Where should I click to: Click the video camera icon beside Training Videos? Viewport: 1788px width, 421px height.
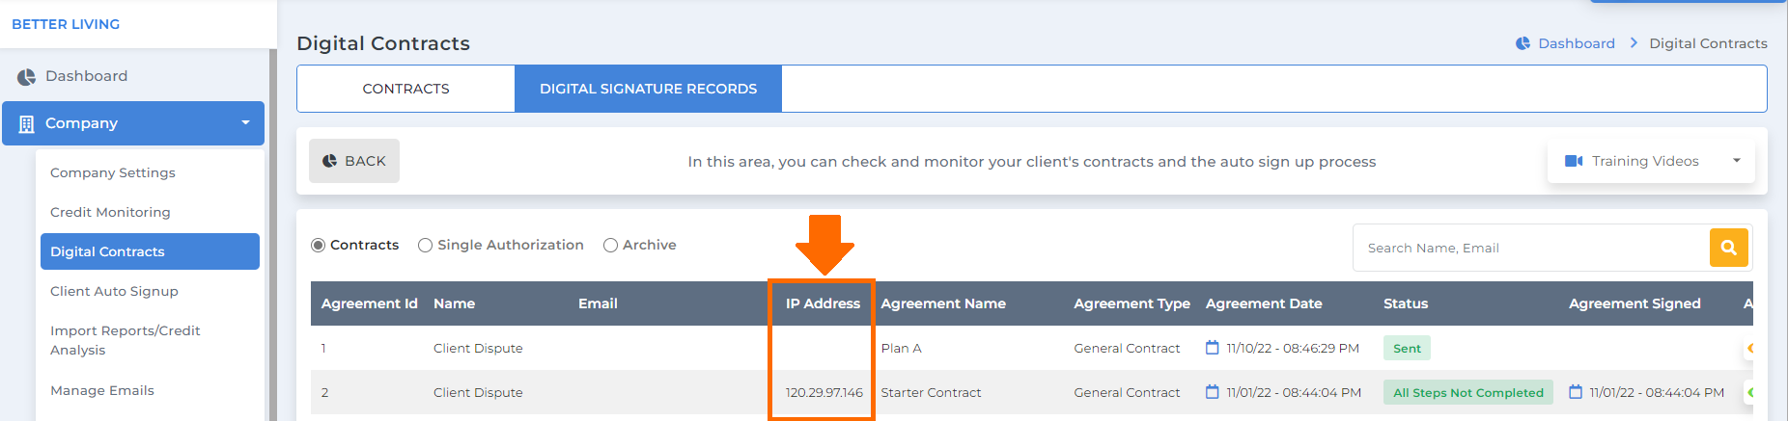tap(1574, 161)
